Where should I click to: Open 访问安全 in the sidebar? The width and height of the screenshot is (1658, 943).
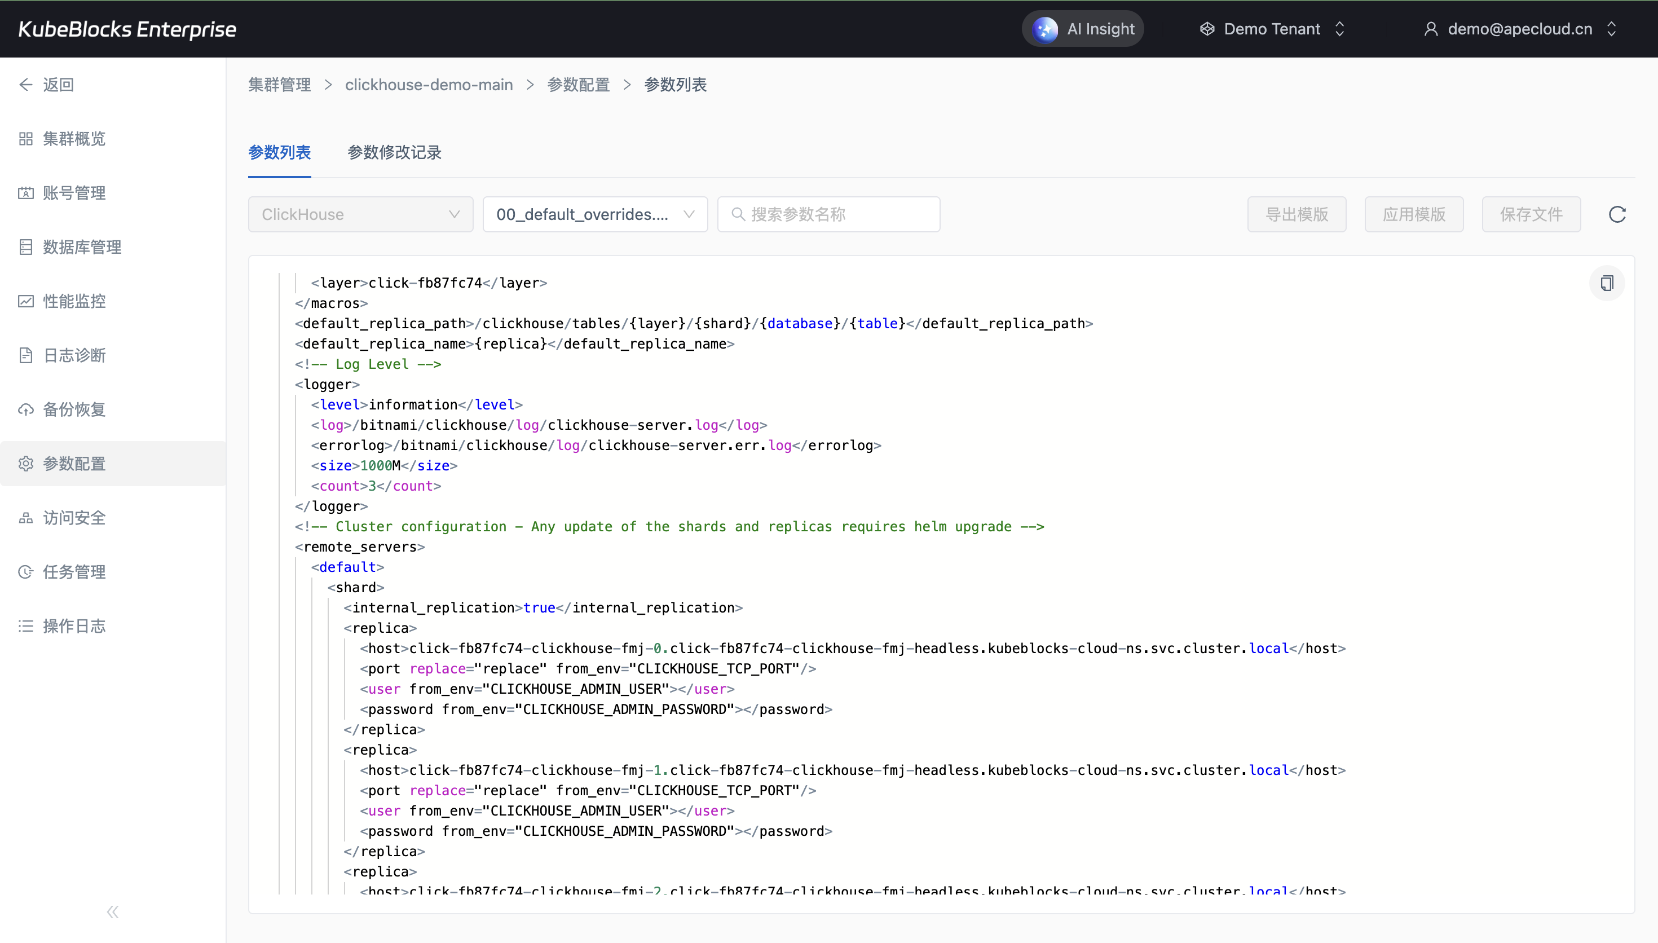click(x=74, y=518)
